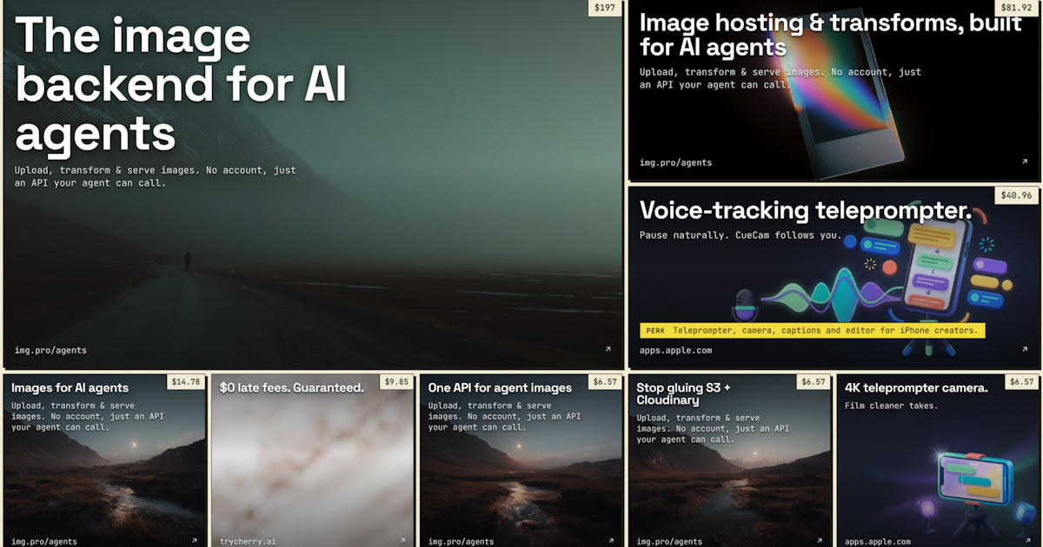The height and width of the screenshot is (547, 1043).
Task: Click the "4K teleprompter camera." title
Action: coord(916,388)
